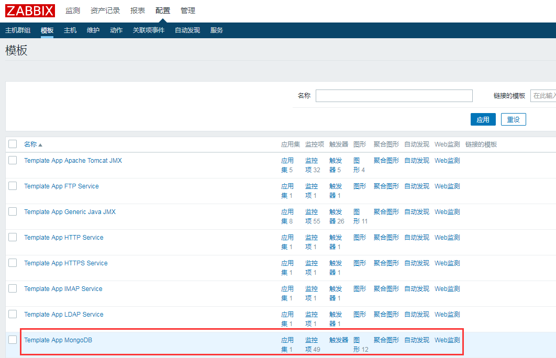Open Template App FTP Service link

click(x=61, y=186)
